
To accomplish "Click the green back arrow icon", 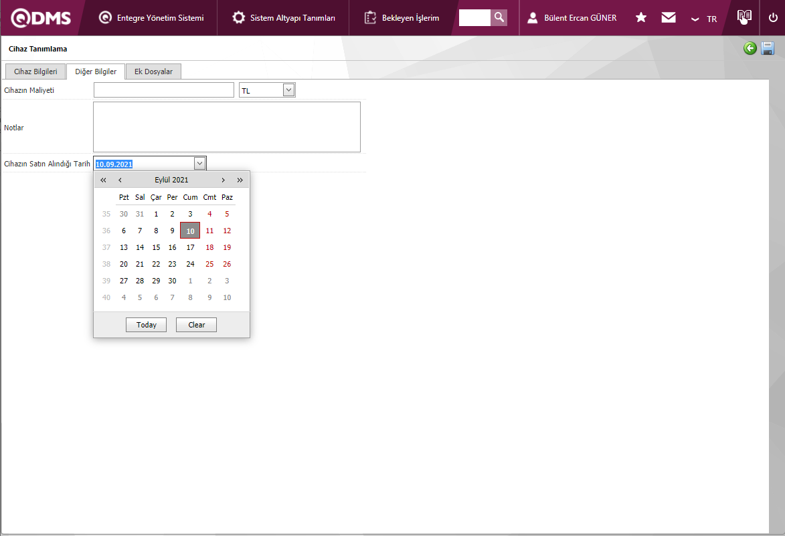I will pos(750,49).
